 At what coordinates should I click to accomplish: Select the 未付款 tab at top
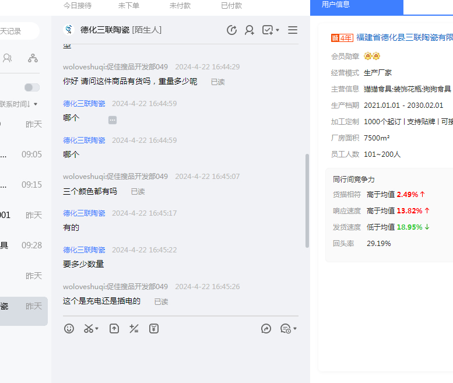180,5
